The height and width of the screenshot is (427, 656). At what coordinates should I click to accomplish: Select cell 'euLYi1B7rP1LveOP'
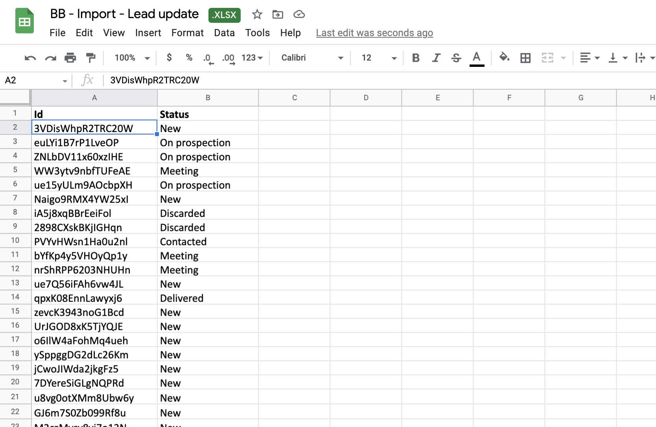click(x=94, y=142)
